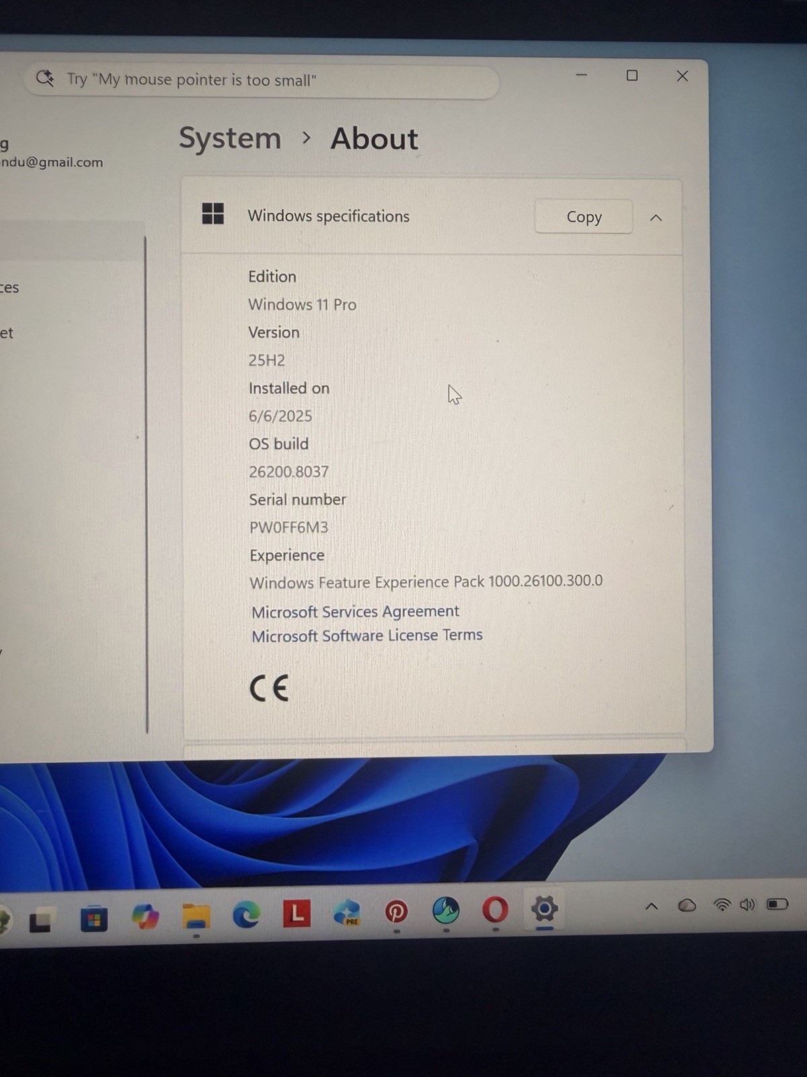The height and width of the screenshot is (1077, 807).
Task: Maximize the Settings window
Action: [x=631, y=75]
